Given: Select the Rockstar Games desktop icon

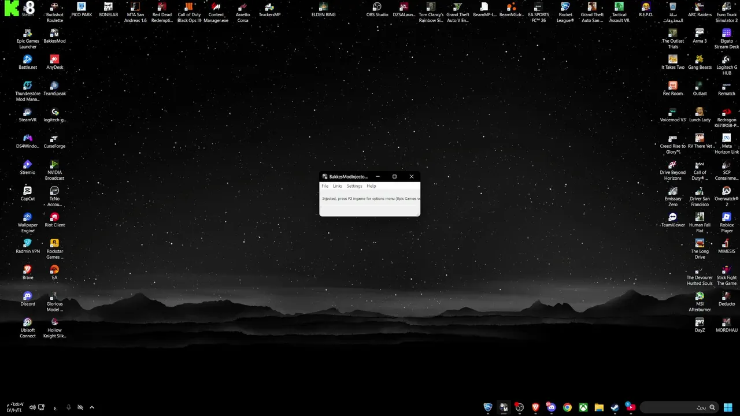Looking at the screenshot, I should coord(54,249).
